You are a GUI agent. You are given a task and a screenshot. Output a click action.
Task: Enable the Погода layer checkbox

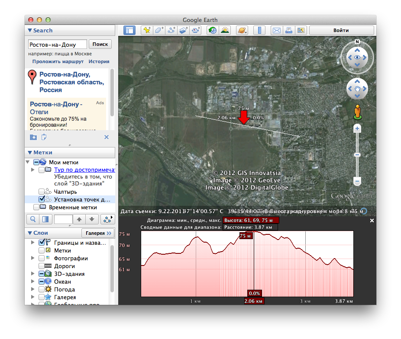(x=42, y=289)
